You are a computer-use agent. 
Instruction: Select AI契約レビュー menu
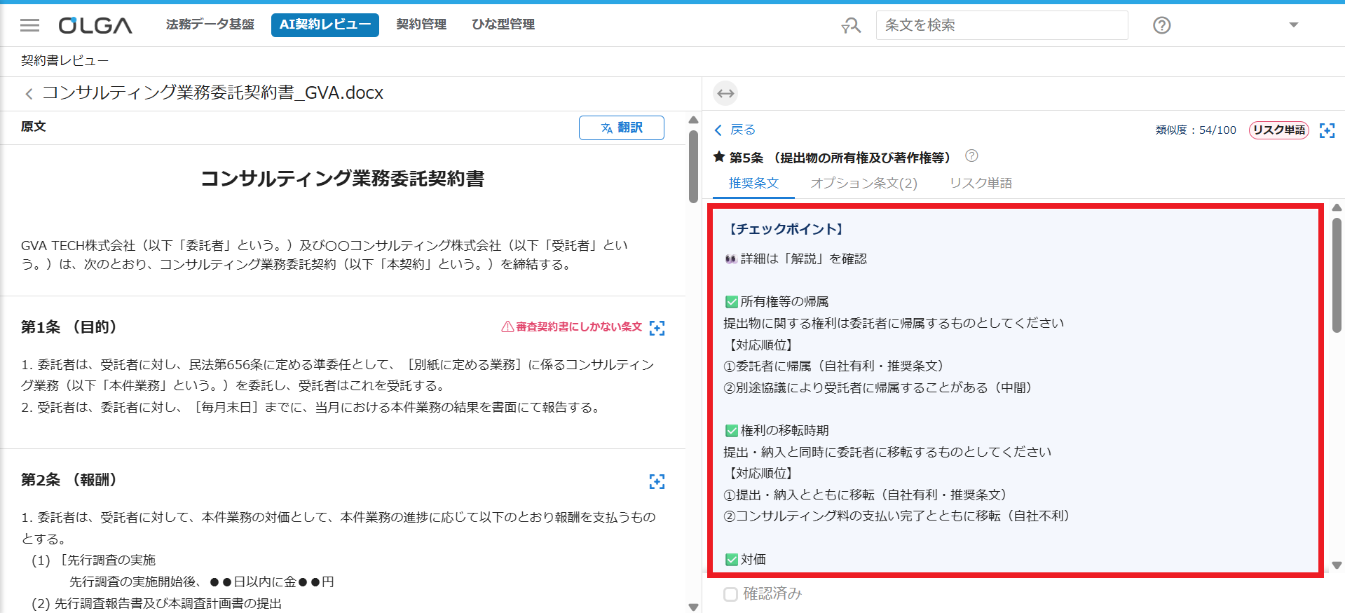coord(325,25)
